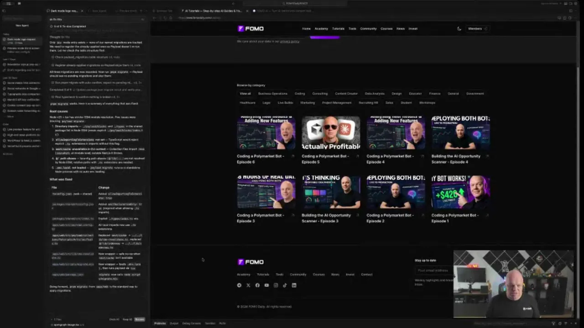The width and height of the screenshot is (584, 328).
Task: Click the Facebook icon in footer
Action: [257, 285]
